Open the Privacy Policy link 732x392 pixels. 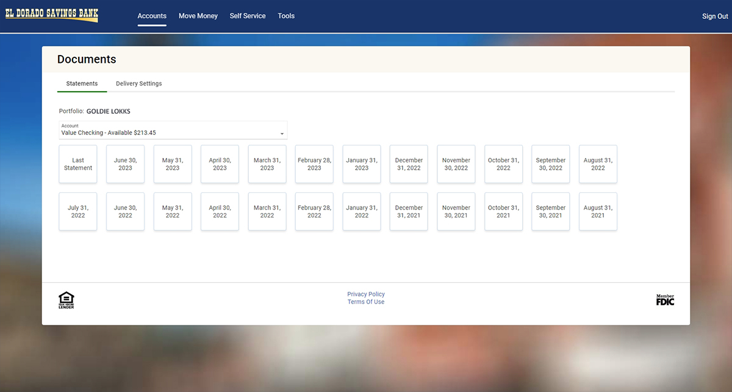click(x=366, y=294)
